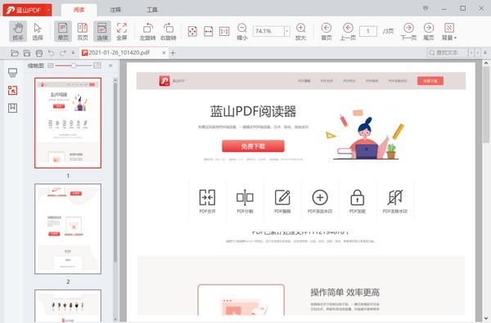This screenshot has width=491, height=323.
Task: Click the second search arrow button beside 查找文本
Action: (478, 52)
